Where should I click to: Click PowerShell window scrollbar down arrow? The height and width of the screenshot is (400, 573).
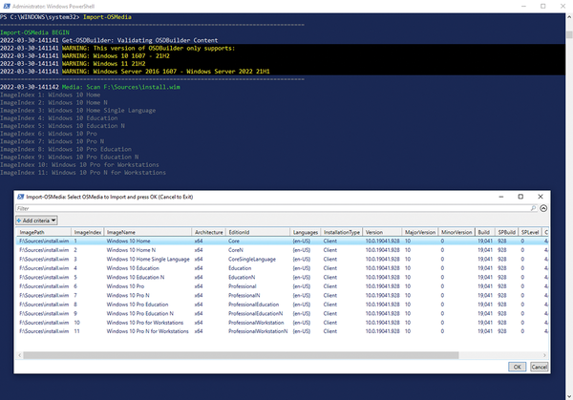(x=569, y=396)
